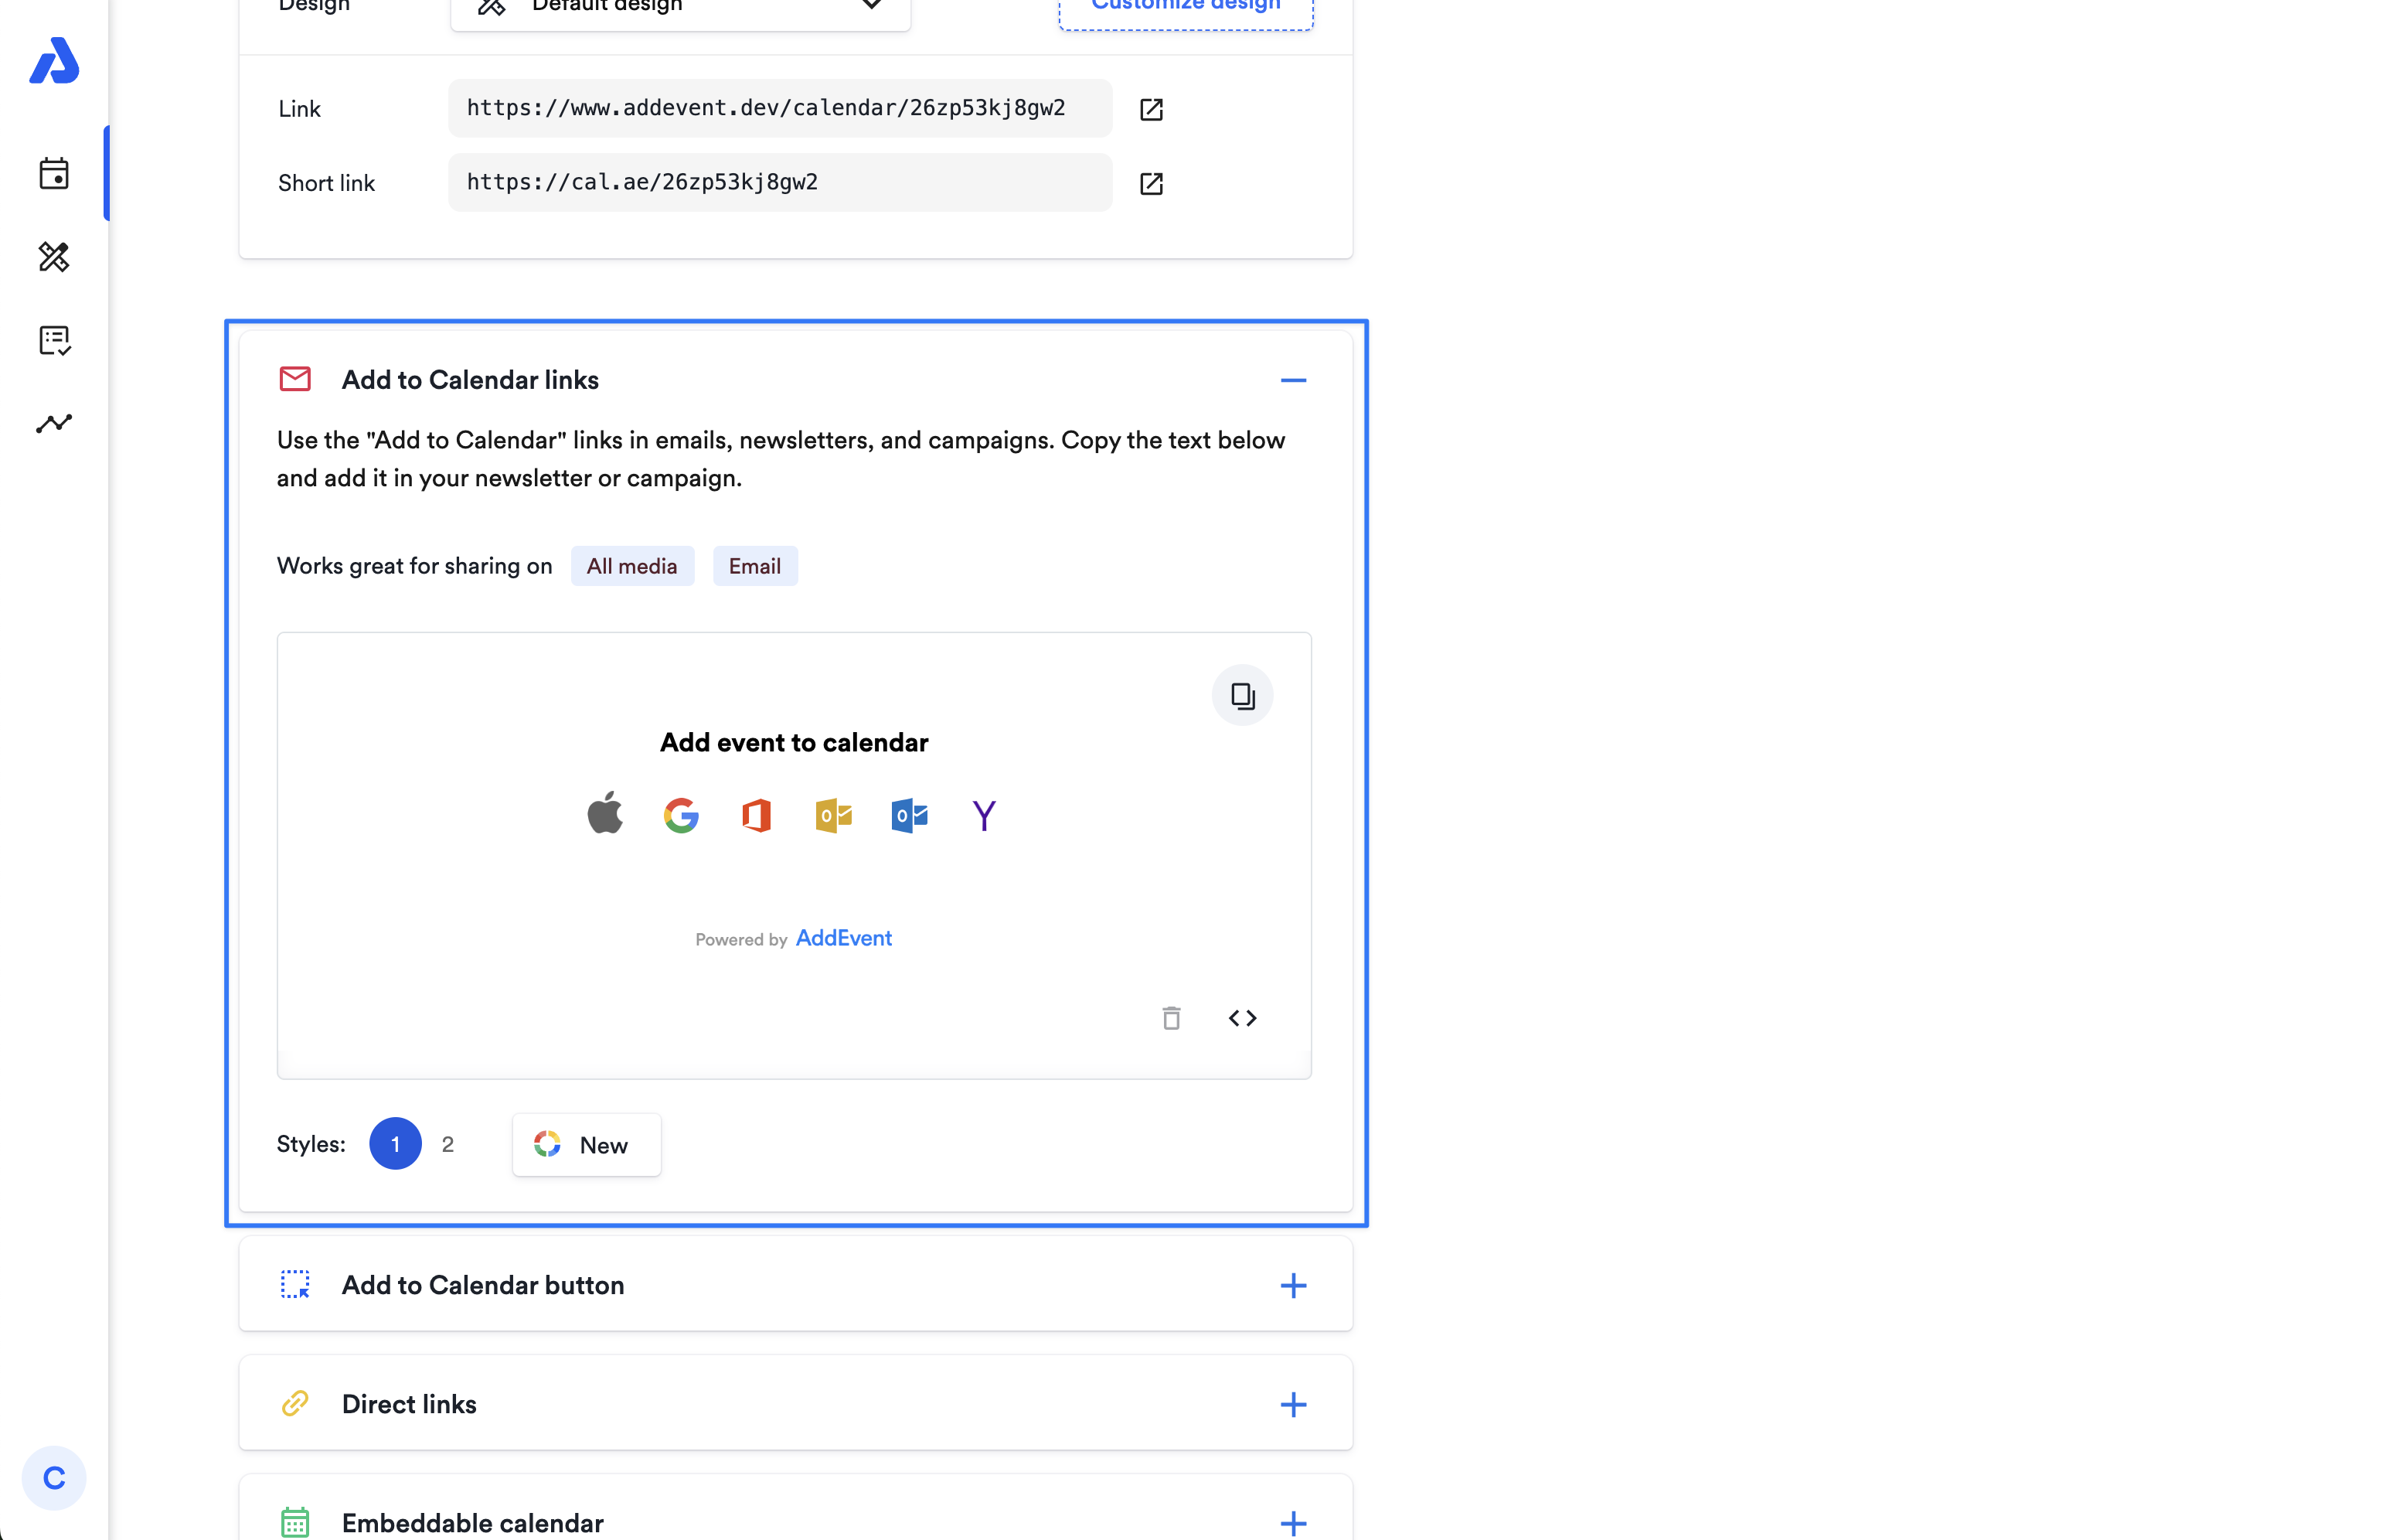Open the calendar Link in new tab

click(1151, 109)
